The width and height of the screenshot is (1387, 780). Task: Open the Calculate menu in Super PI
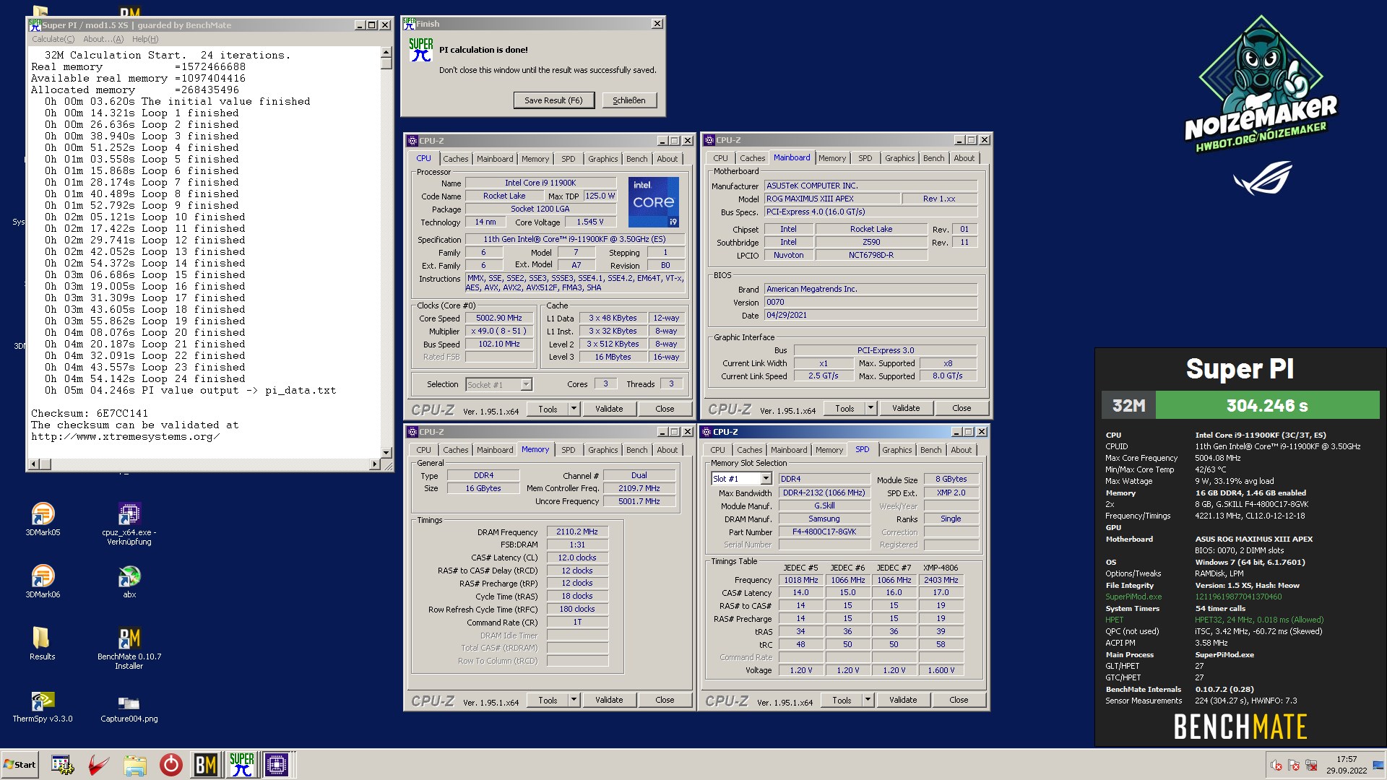[x=53, y=39]
